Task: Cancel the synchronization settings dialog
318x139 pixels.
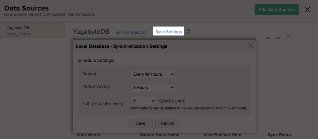Action: [167, 123]
